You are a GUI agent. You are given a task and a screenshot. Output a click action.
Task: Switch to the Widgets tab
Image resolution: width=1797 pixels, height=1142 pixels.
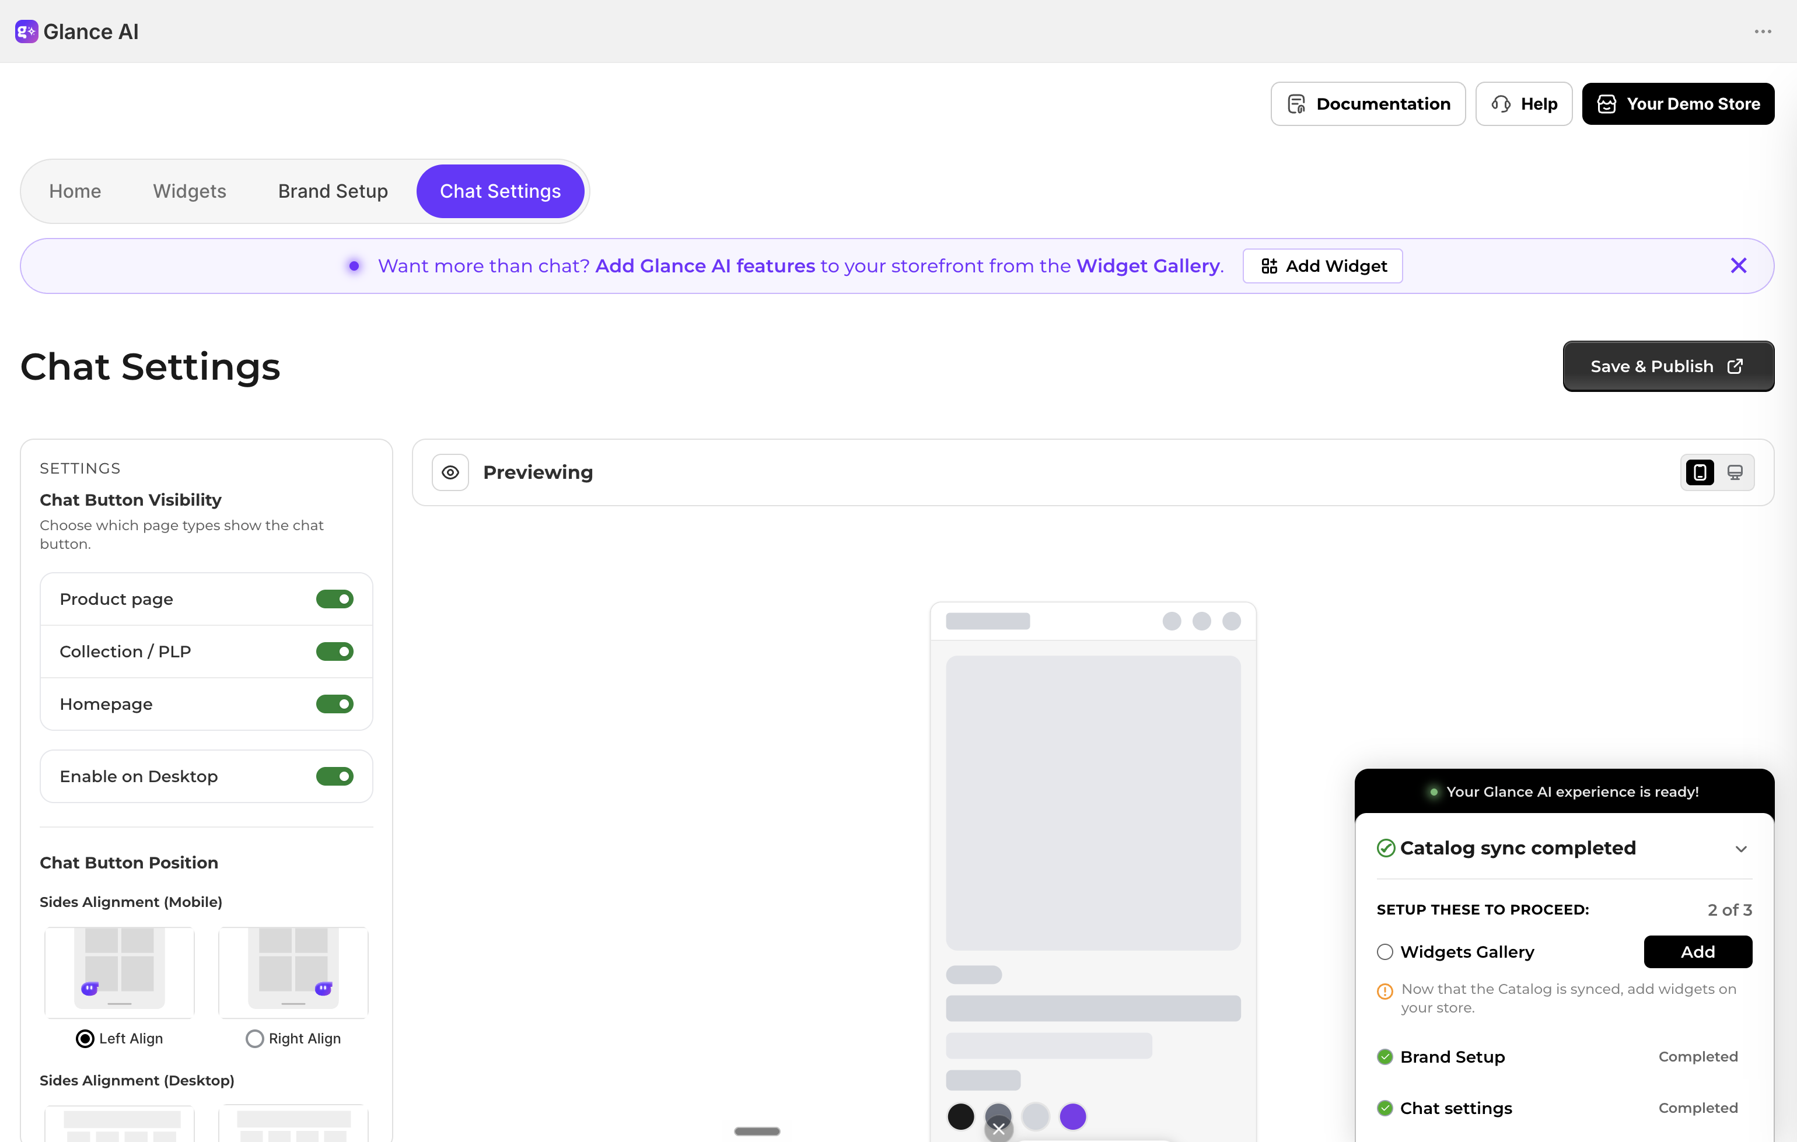click(190, 191)
